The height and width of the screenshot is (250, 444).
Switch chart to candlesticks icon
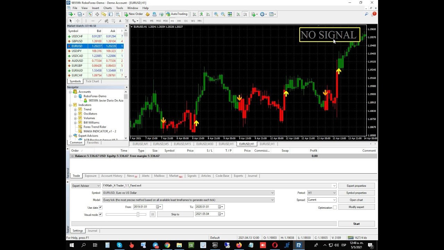click(201, 14)
